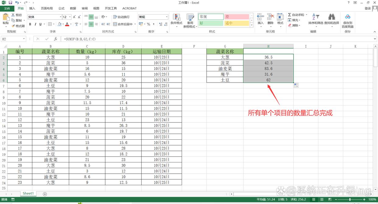Toggle italic formatting

coord(35,24)
